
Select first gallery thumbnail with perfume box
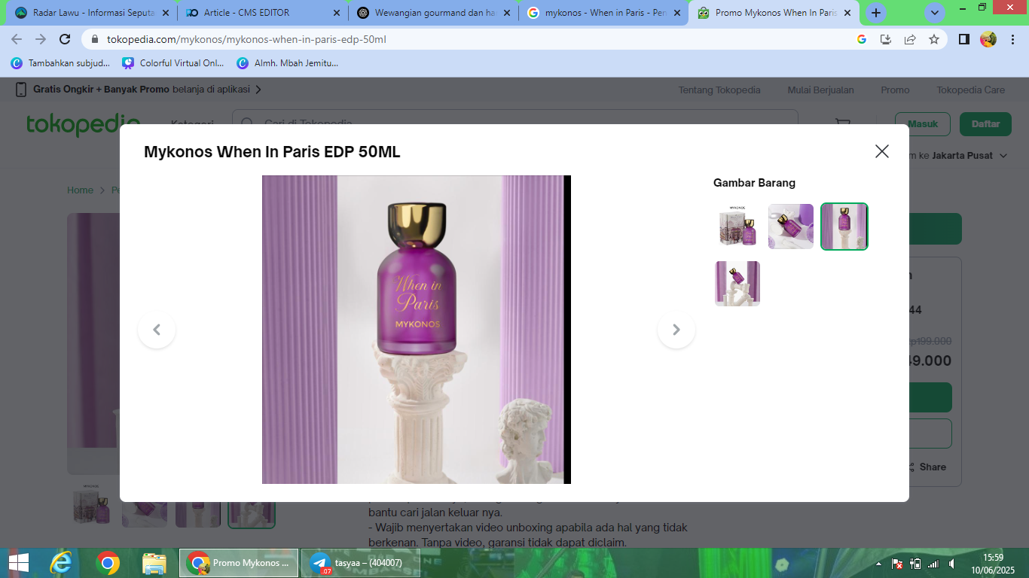pos(737,227)
